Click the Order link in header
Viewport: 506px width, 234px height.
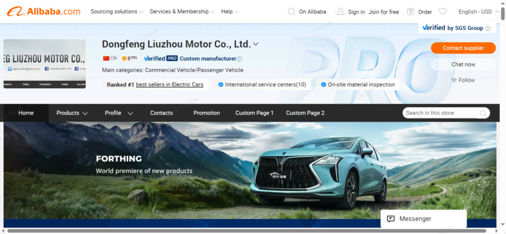425,12
